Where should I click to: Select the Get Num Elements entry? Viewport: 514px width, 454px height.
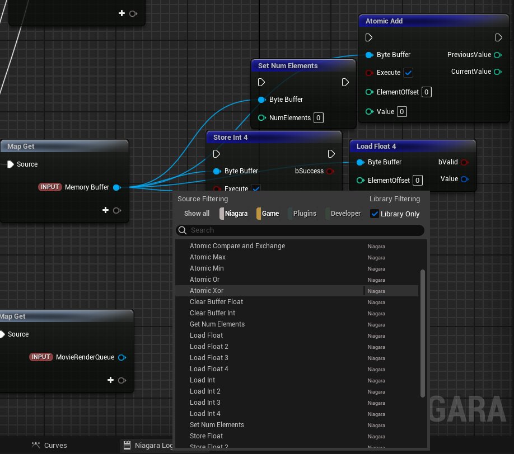297,324
